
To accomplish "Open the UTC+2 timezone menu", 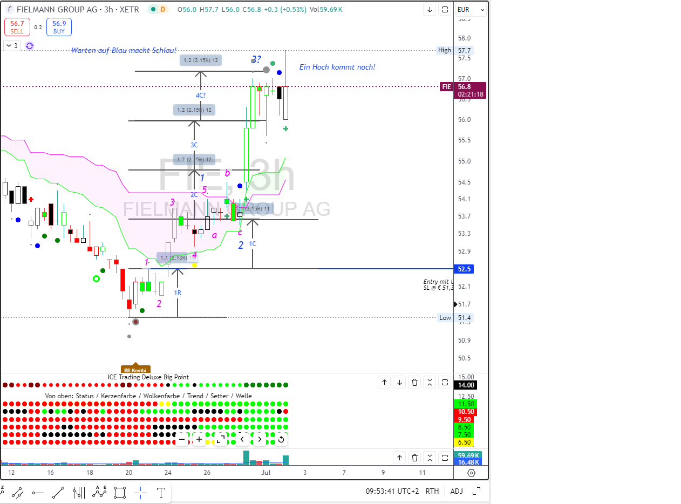I will pos(392,492).
